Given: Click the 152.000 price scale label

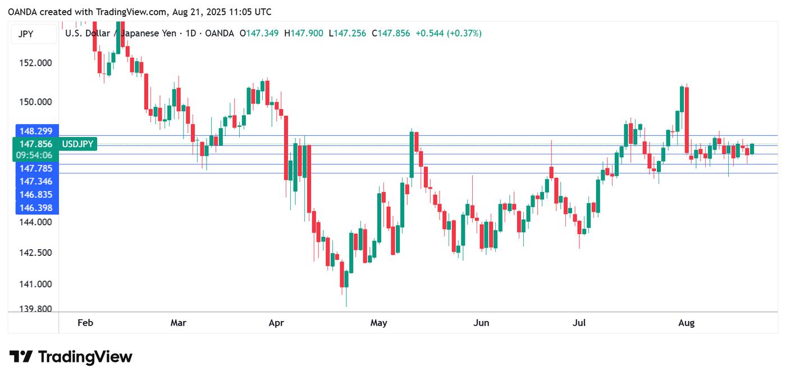Looking at the screenshot, I should (36, 63).
